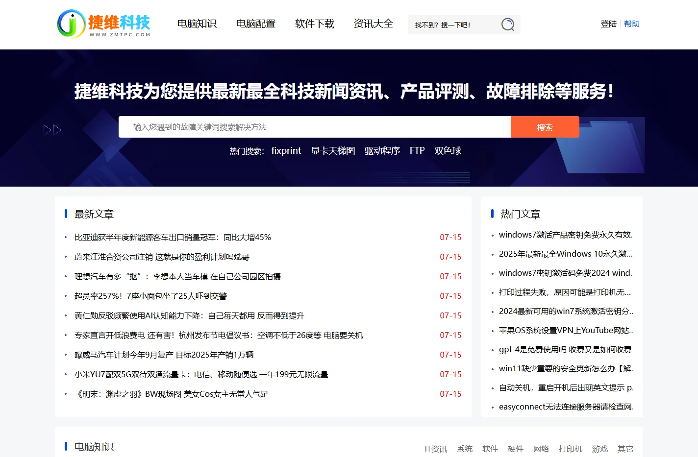Click date 07-15 beside 《明末:渊虚之羽》 article

coord(450,394)
